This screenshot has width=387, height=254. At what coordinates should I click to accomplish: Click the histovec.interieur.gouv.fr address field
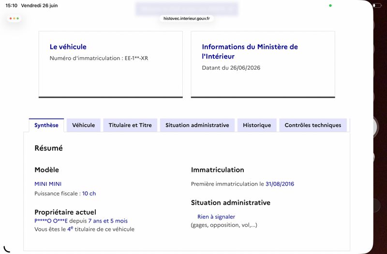(187, 18)
